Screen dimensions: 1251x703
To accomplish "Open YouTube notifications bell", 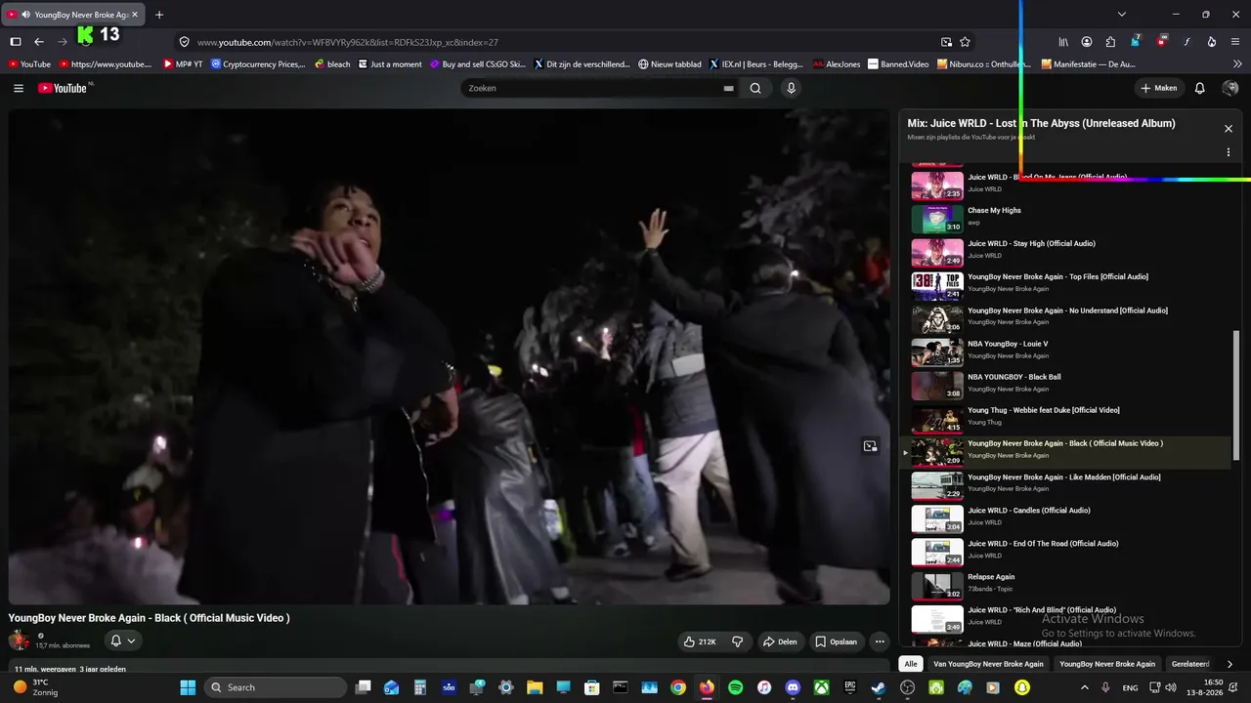I will click(1200, 88).
